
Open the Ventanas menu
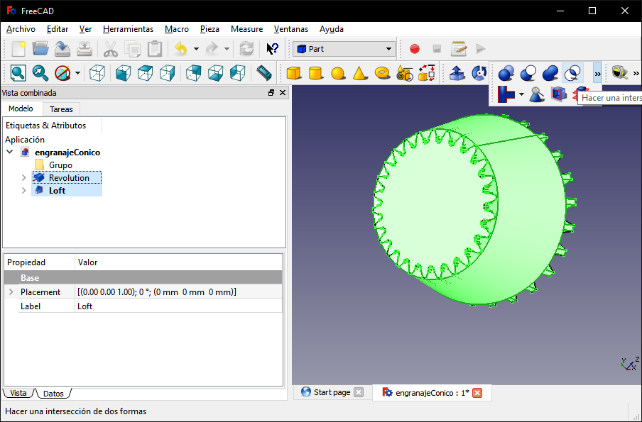291,29
